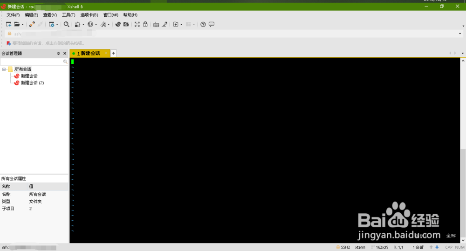Open the 编辑(E) menu
The image size is (466, 251).
pyautogui.click(x=31, y=15)
